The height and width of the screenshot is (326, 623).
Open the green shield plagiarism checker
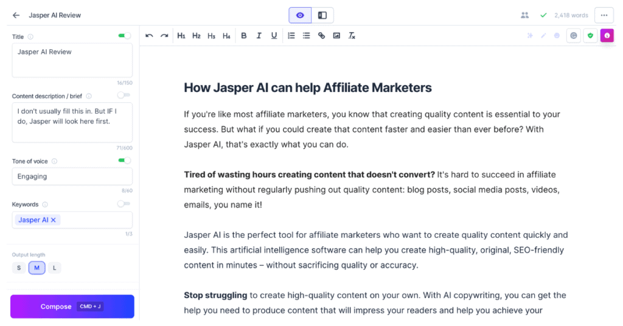[590, 36]
